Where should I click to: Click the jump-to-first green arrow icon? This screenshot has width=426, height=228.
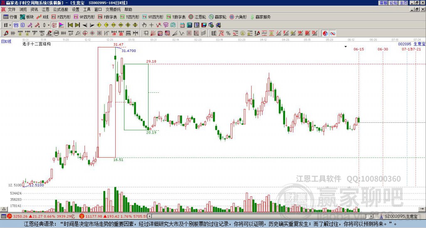(70, 25)
